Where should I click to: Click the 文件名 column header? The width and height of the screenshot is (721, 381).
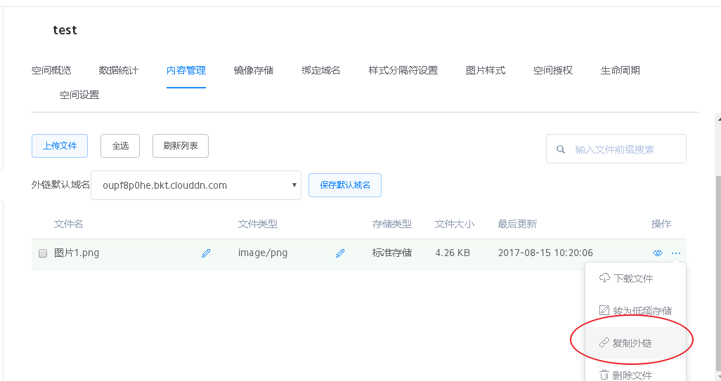tap(68, 224)
